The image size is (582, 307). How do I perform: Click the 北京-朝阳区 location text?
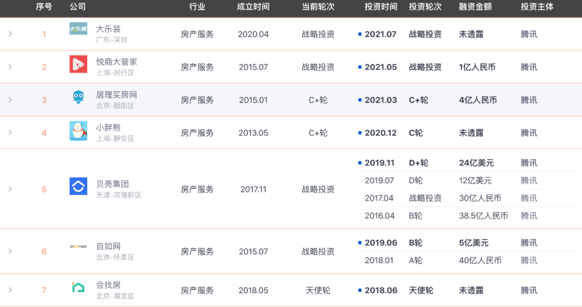pos(115,106)
